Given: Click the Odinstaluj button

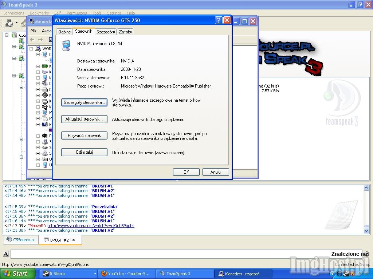Looking at the screenshot, I should click(84, 152).
